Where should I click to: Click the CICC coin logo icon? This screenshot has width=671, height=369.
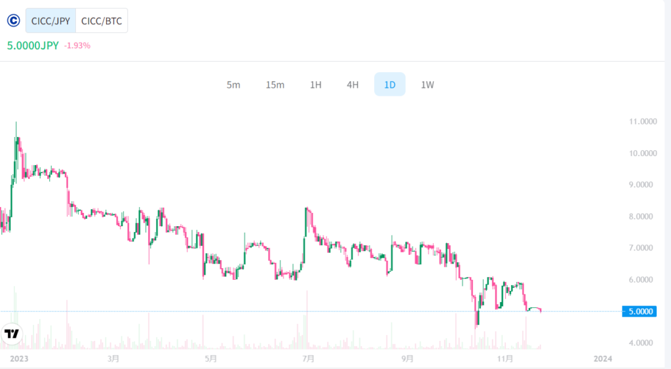(x=14, y=20)
